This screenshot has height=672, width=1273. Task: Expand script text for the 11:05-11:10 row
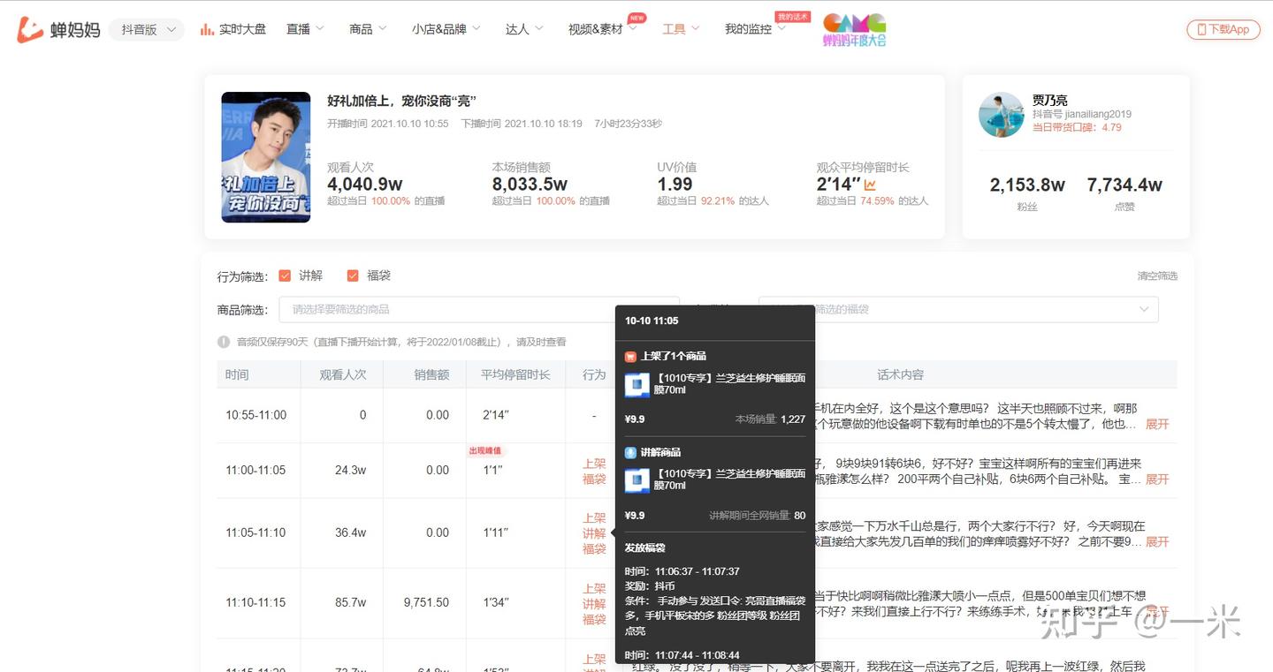coord(1157,541)
